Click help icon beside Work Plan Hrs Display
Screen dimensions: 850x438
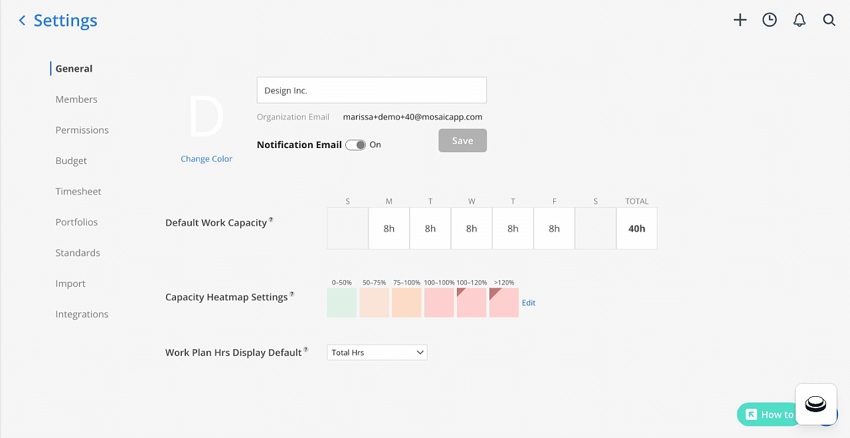coord(306,350)
